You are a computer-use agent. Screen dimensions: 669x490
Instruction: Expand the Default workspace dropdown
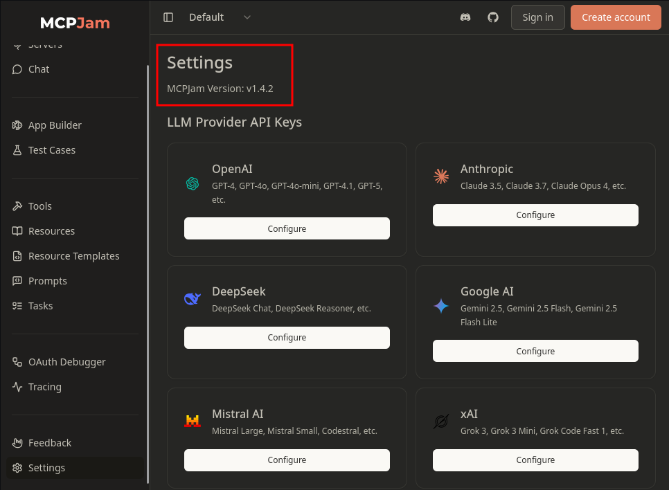[220, 17]
